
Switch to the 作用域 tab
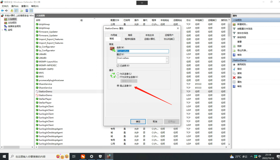(114, 35)
